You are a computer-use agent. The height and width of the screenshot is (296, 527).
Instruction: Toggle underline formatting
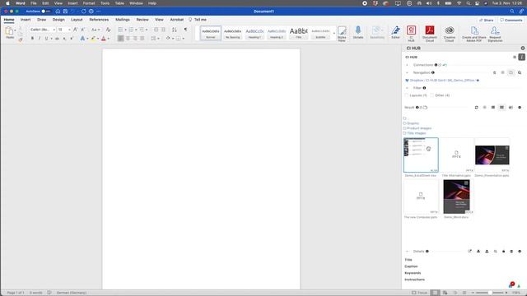(x=46, y=39)
